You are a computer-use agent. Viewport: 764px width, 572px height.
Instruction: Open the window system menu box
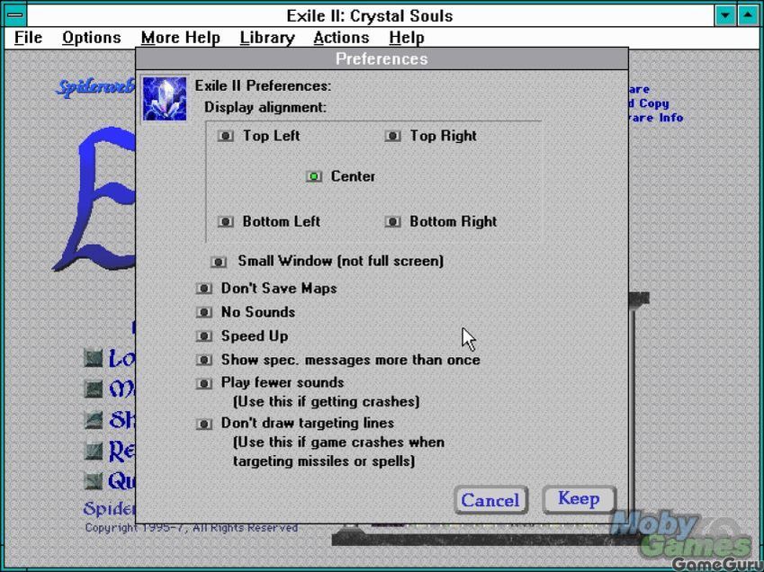click(15, 15)
